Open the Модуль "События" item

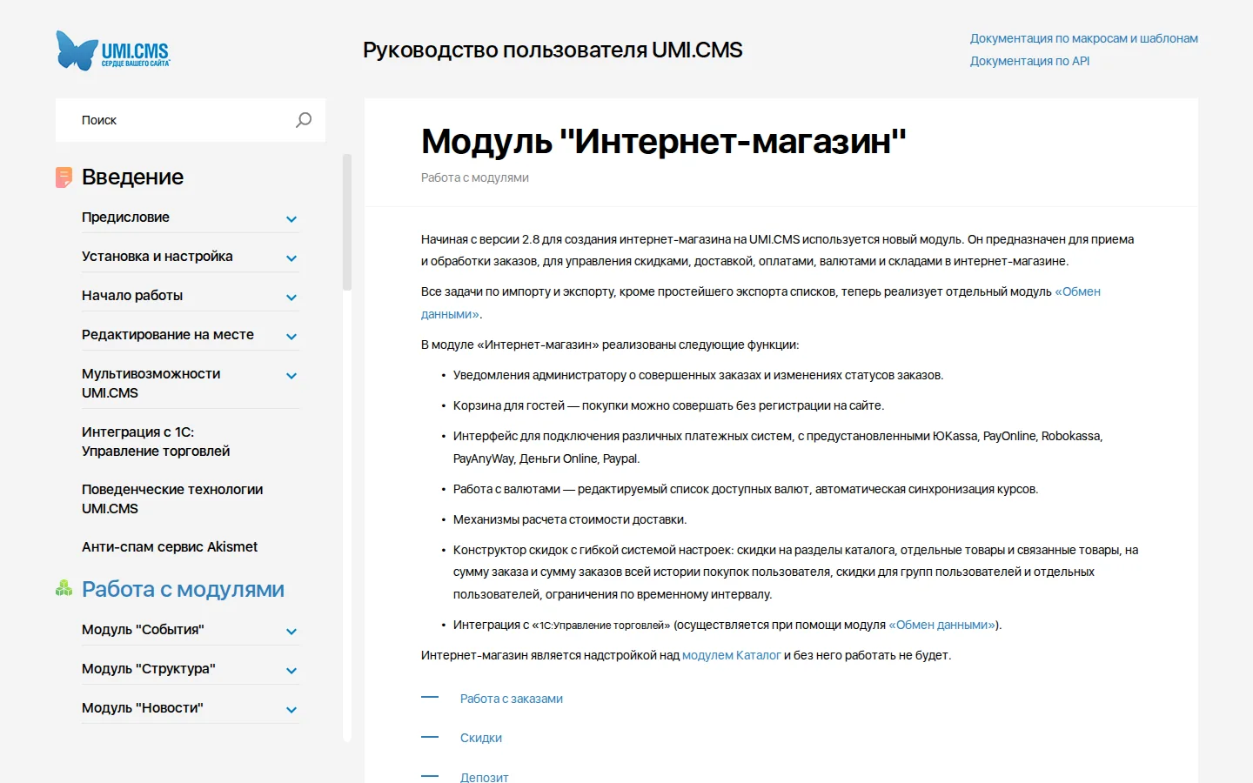(x=143, y=629)
